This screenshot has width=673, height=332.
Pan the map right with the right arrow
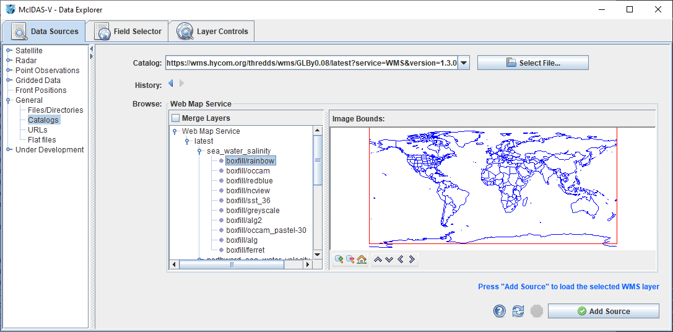[412, 260]
